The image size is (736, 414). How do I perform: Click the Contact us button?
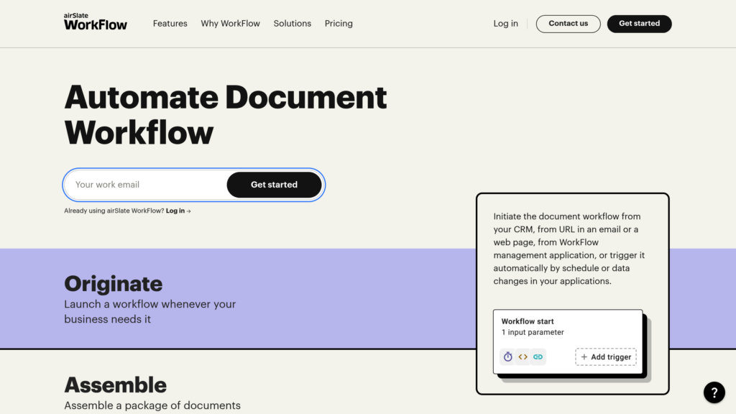(x=568, y=24)
